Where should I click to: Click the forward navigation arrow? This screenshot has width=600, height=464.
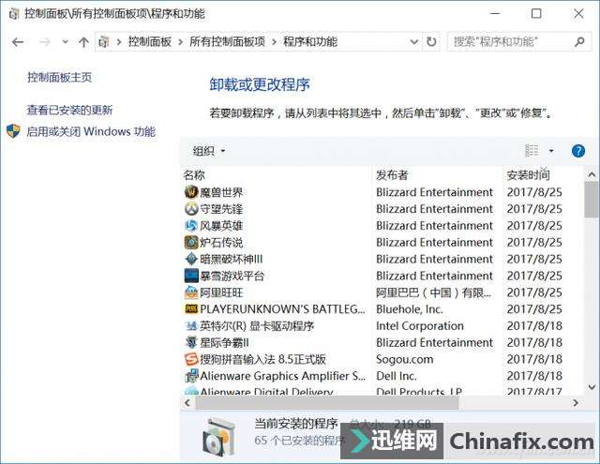44,41
